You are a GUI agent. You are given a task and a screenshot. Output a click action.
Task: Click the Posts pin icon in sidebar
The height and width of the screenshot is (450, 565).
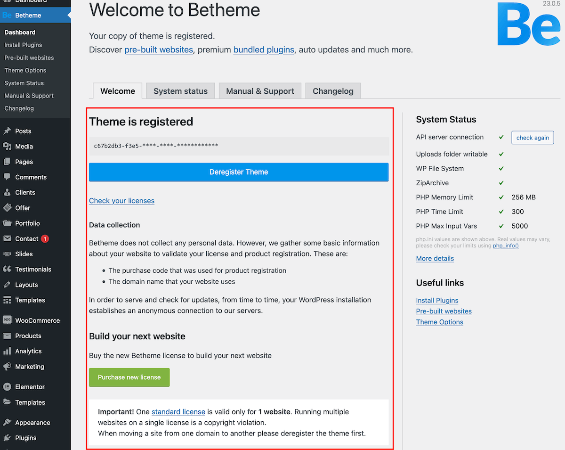[x=7, y=131]
